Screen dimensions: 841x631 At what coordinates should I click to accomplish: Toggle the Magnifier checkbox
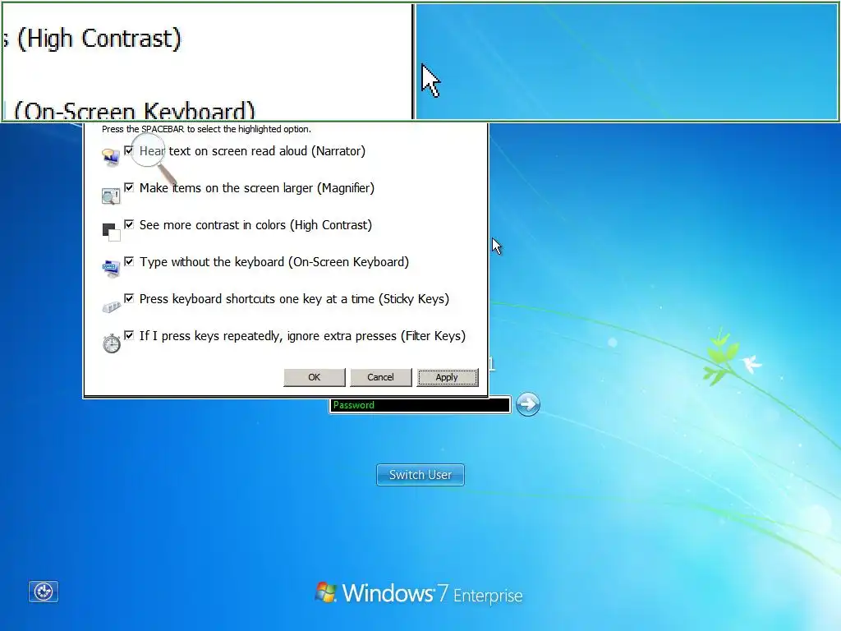coord(129,187)
